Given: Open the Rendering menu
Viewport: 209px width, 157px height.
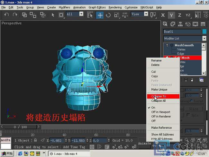Looking at the screenshot, I should pyautogui.click(x=115, y=7).
